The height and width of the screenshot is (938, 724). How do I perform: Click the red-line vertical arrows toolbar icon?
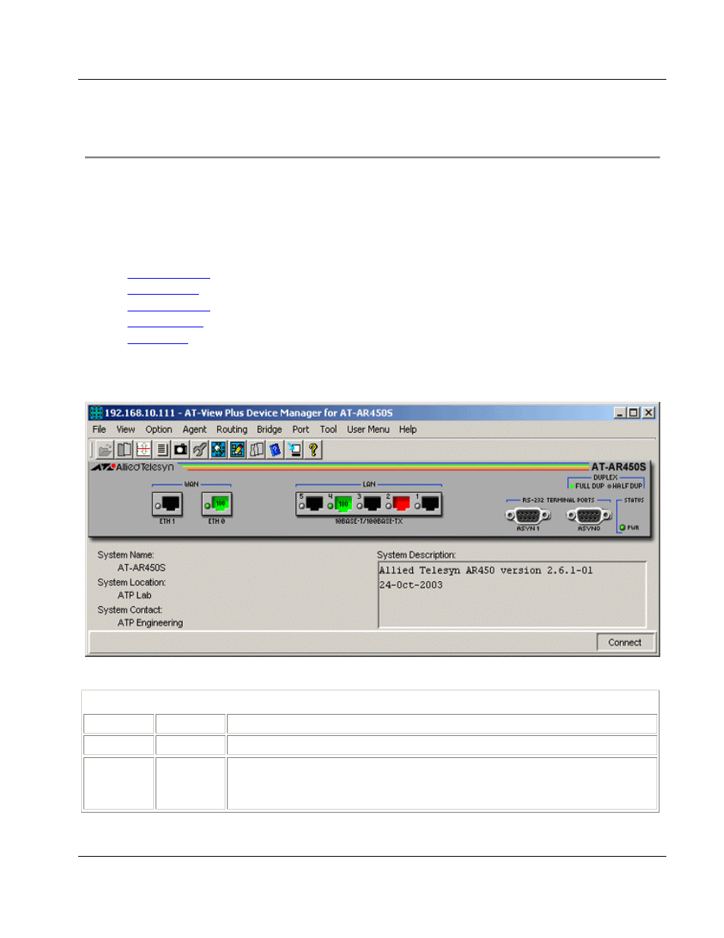tap(143, 450)
